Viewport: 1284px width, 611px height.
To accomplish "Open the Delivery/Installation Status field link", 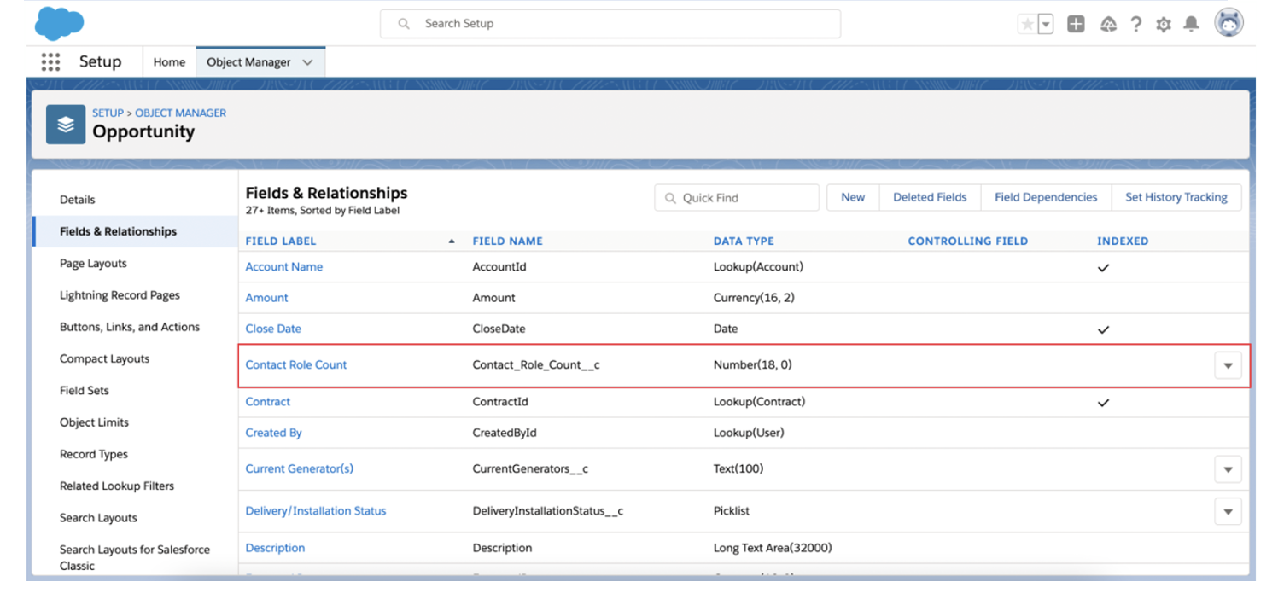I will (x=316, y=511).
